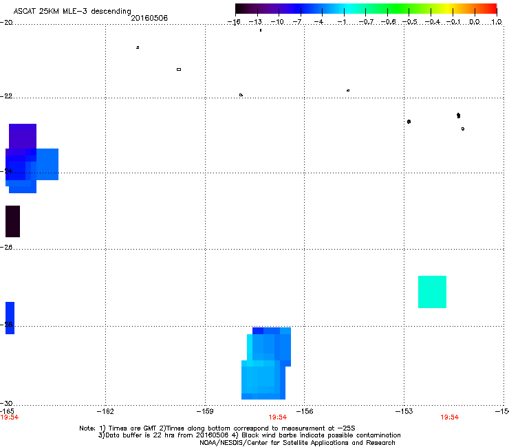This screenshot has height=447, width=509.
Task: Click the -16 color scale label
Action: click(234, 22)
